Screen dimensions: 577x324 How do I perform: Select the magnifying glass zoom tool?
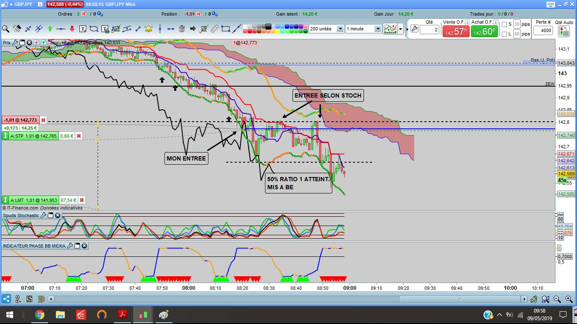coord(5,29)
